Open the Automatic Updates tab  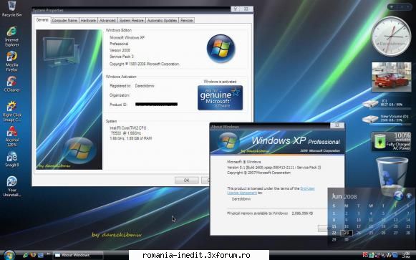tap(162, 21)
